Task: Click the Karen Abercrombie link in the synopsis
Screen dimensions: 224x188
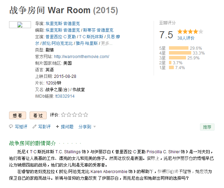Action: (109, 171)
